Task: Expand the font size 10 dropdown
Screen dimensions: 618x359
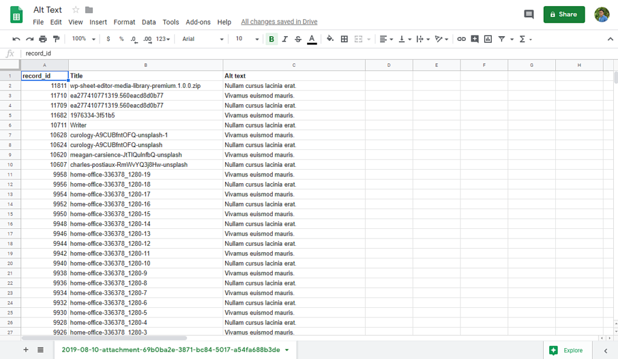Action: pyautogui.click(x=247, y=39)
